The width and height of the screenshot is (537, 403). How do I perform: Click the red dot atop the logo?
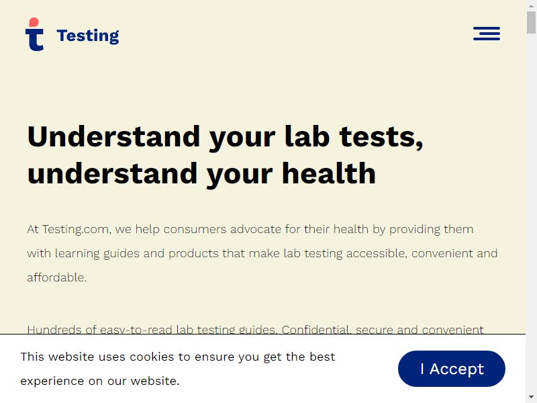(x=34, y=22)
